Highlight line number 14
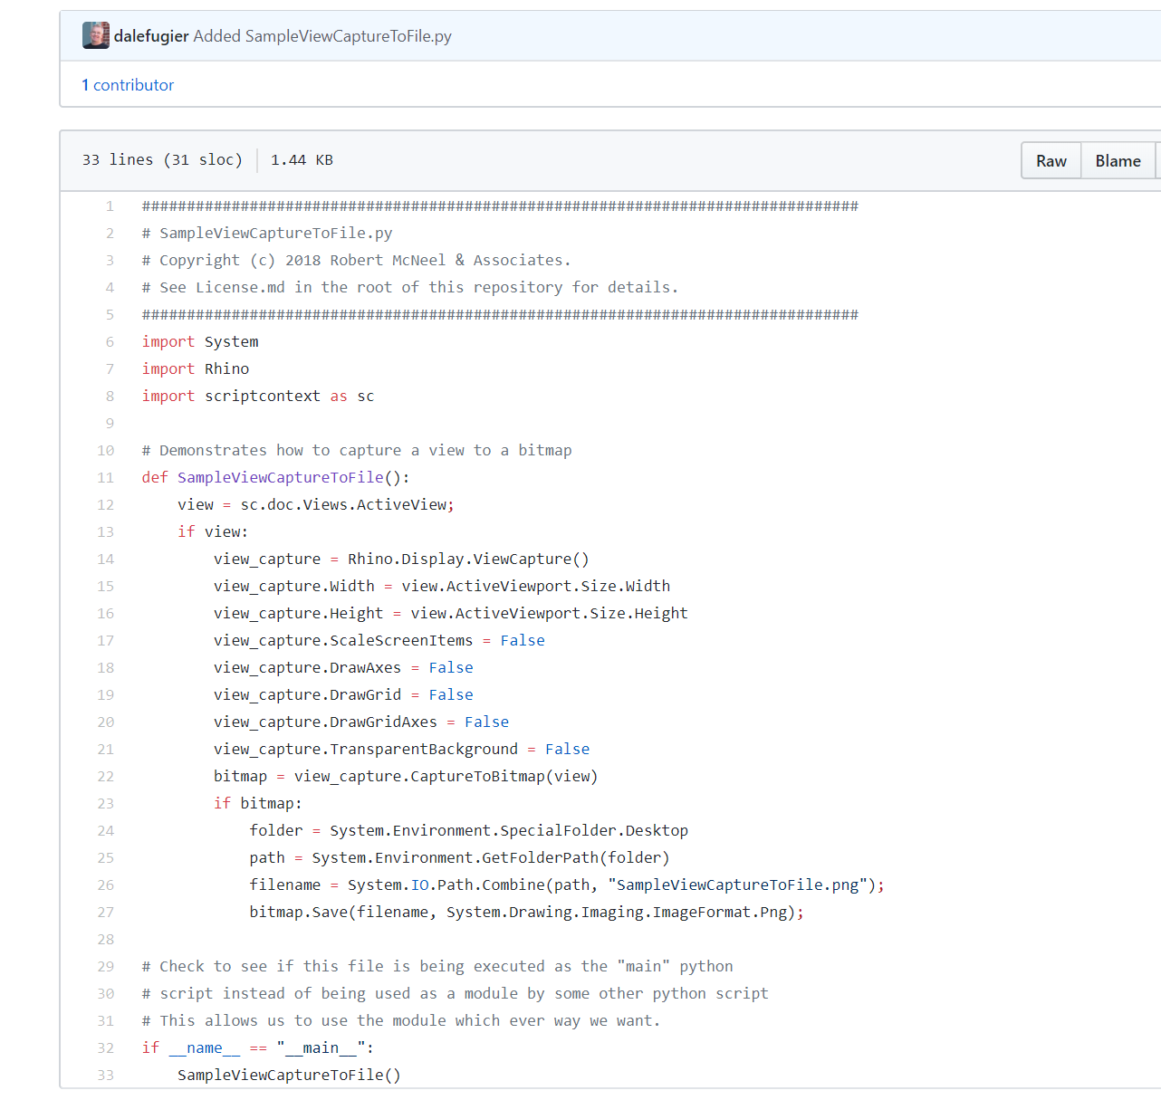This screenshot has height=1119, width=1161. coord(106,559)
